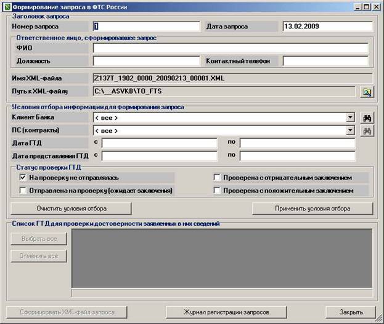Open 'Журнал регистрации запросов'
384x324 pixels.
(226, 312)
